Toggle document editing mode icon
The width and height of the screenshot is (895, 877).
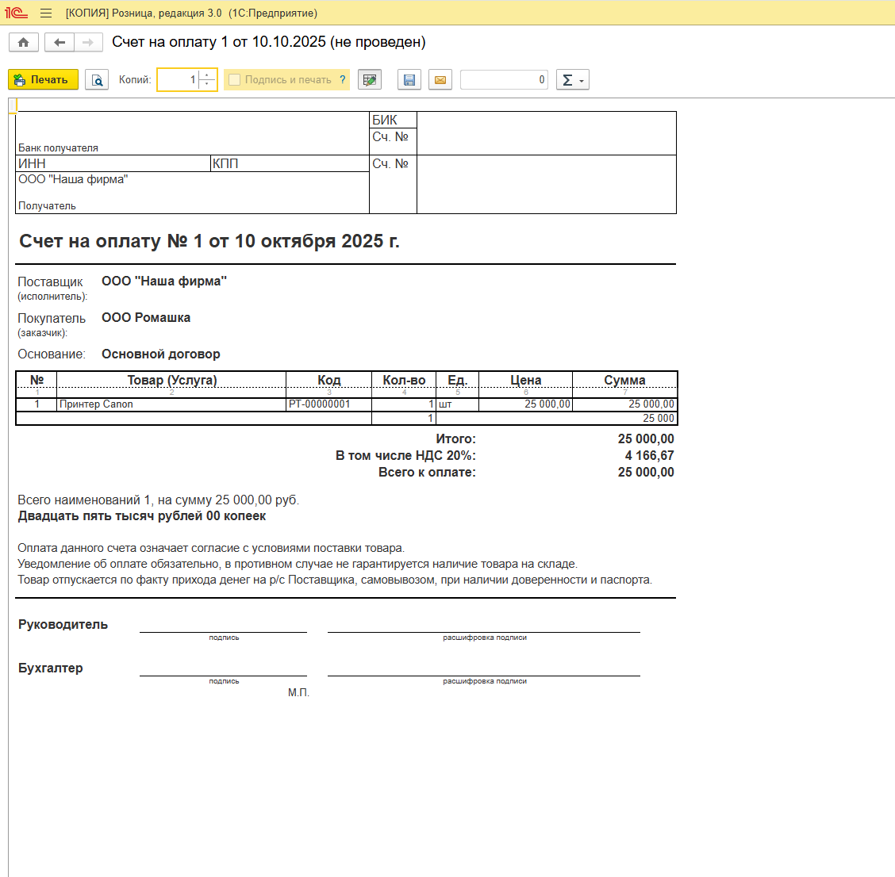point(369,80)
